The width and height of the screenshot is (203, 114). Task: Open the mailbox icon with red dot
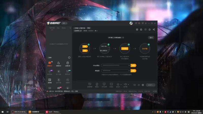pyautogui.click(x=136, y=23)
